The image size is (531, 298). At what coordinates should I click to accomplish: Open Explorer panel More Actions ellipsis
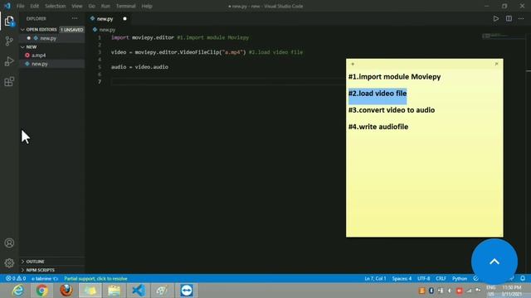(75, 18)
